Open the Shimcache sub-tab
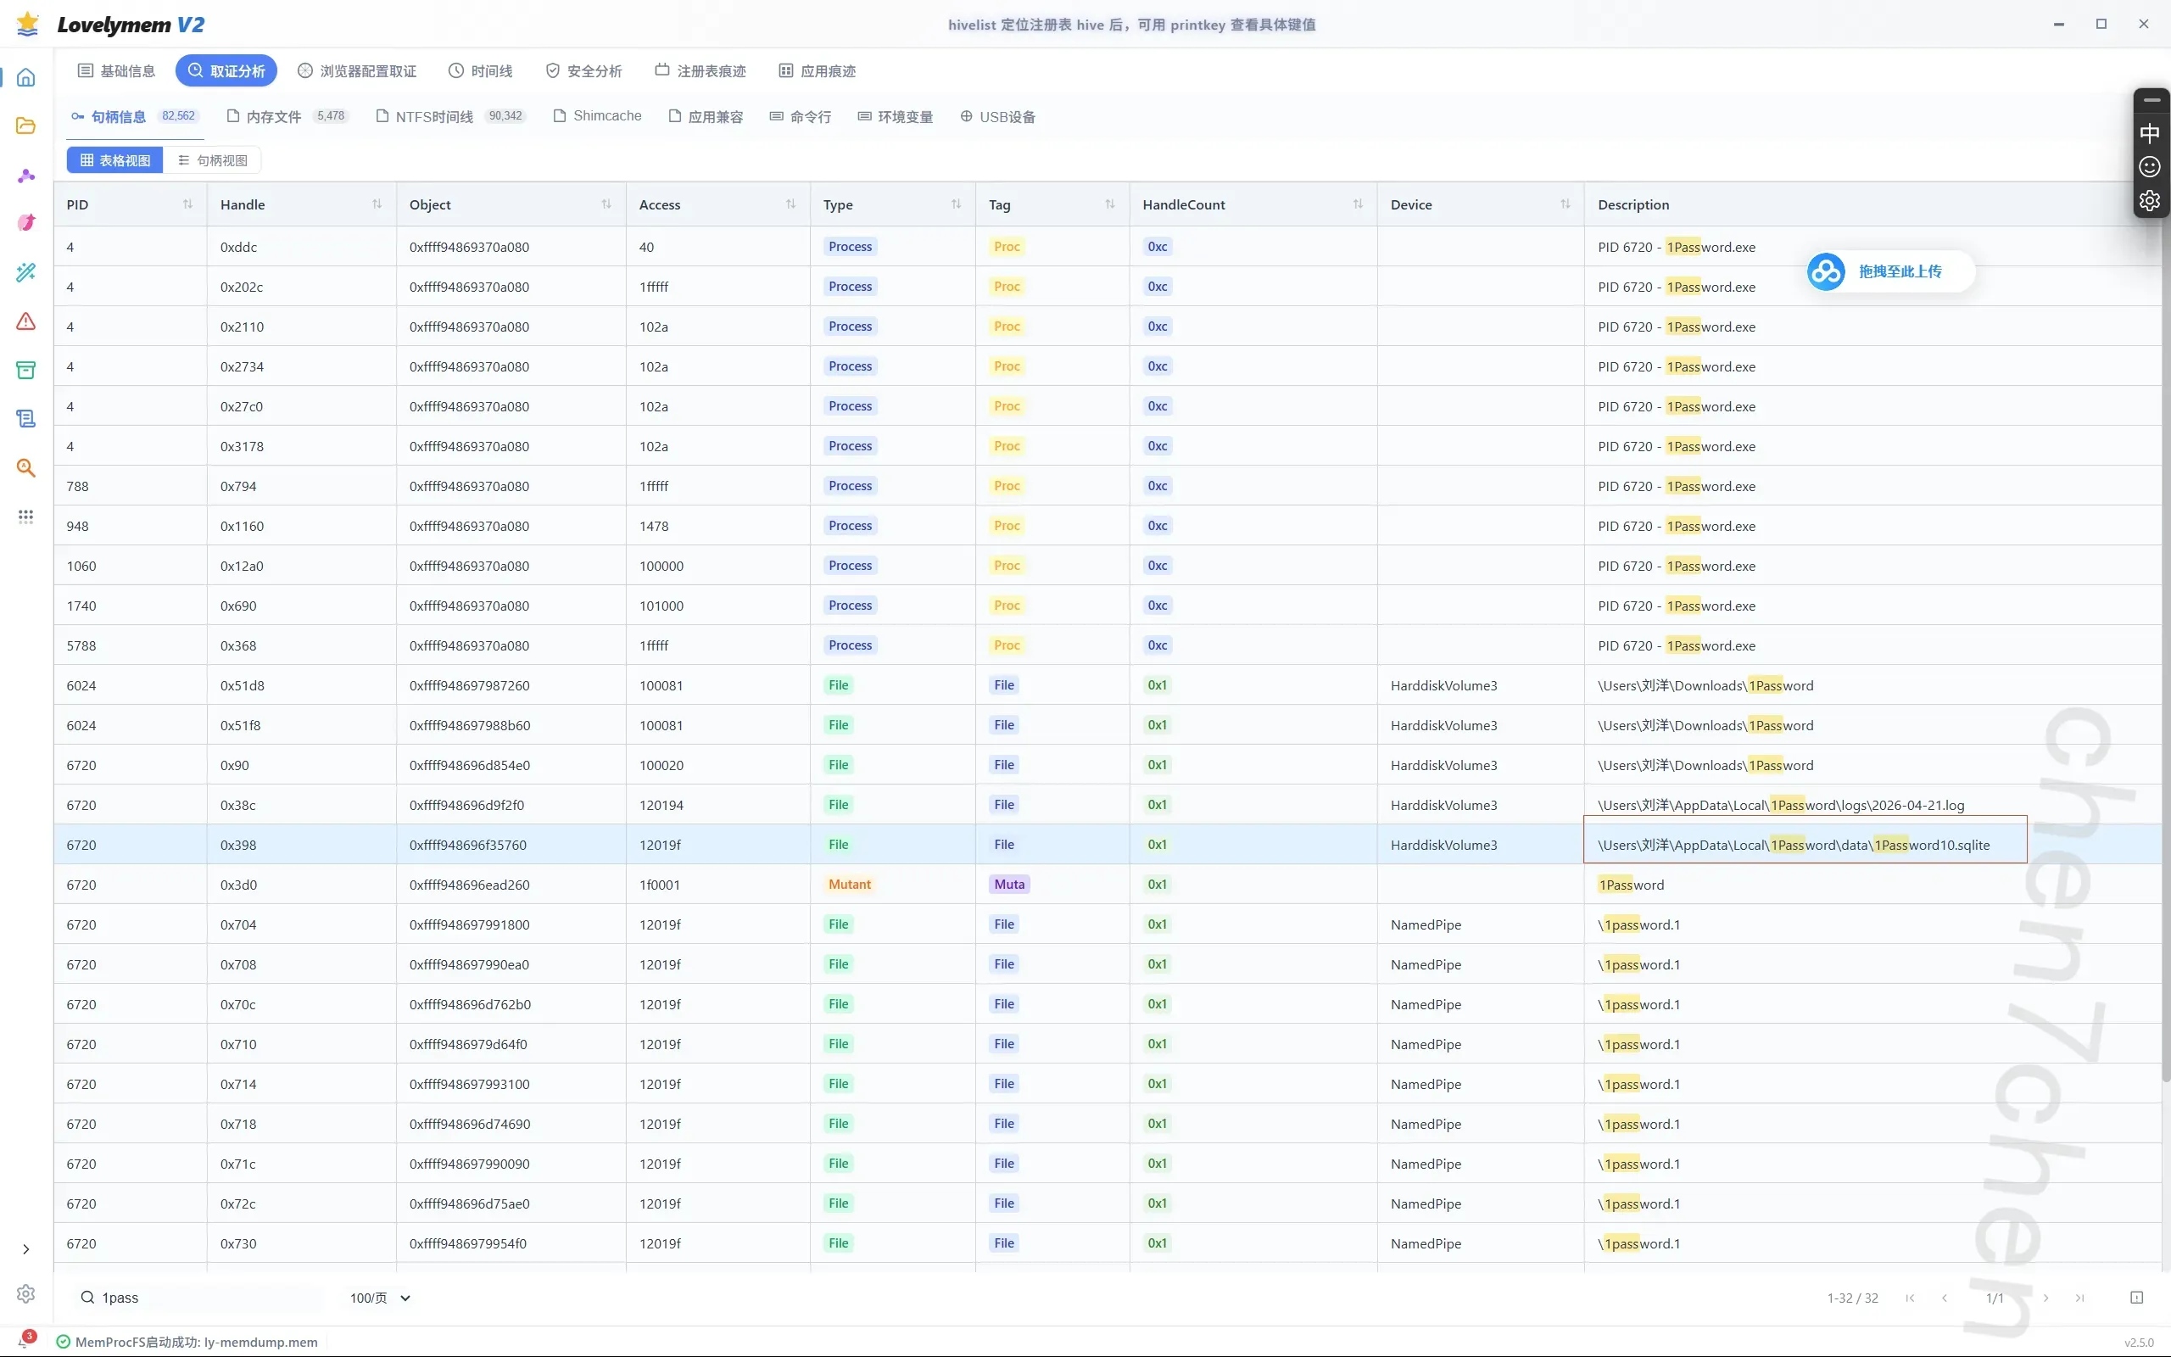This screenshot has width=2171, height=1357. (598, 117)
